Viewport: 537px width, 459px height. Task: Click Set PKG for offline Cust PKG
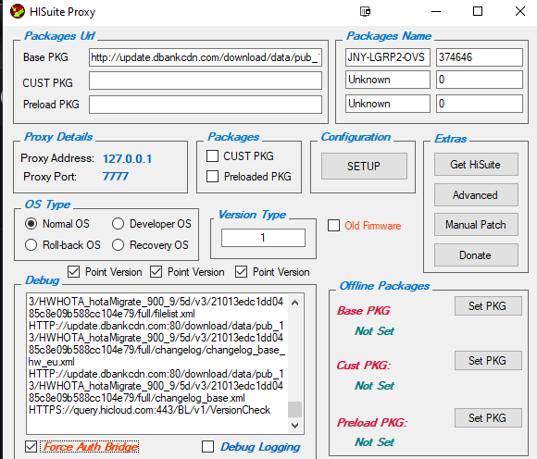488,360
